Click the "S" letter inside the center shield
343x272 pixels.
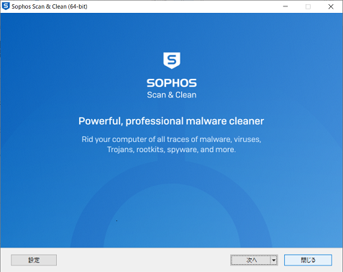pyautogui.click(x=172, y=60)
